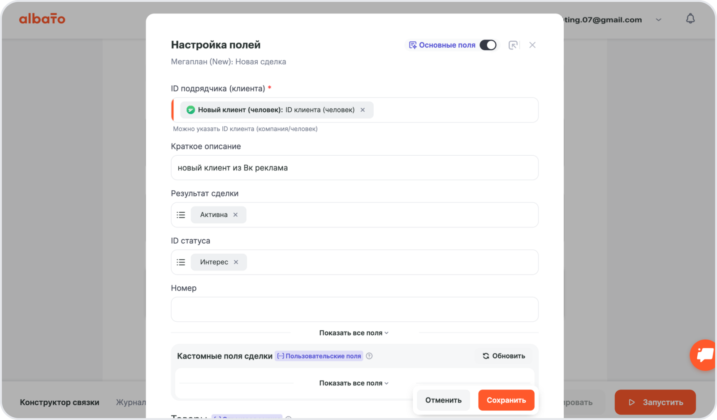Remove the Интерес tag
717x420 pixels.
[x=236, y=262]
